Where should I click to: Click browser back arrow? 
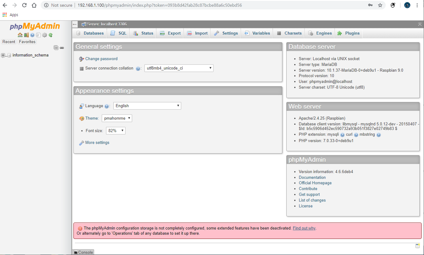click(x=5, y=5)
